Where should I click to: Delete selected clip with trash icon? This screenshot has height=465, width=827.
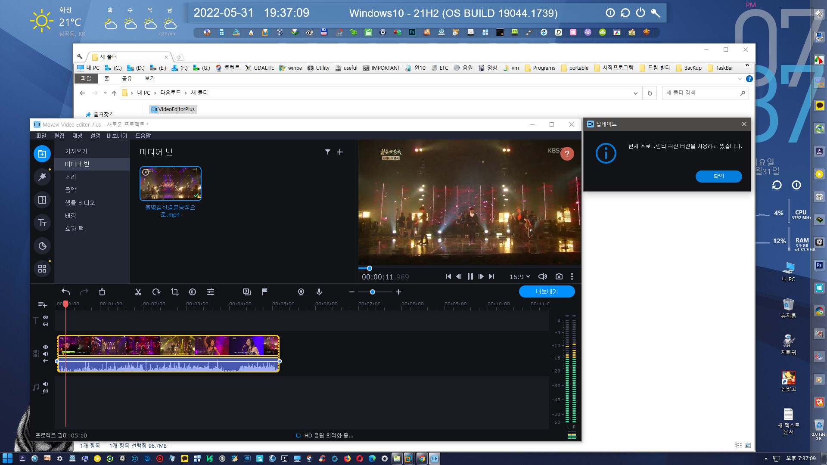click(102, 292)
